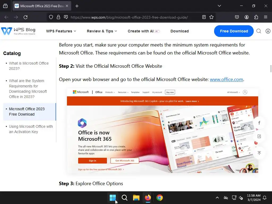Expand WPS Features menu

(x=61, y=31)
